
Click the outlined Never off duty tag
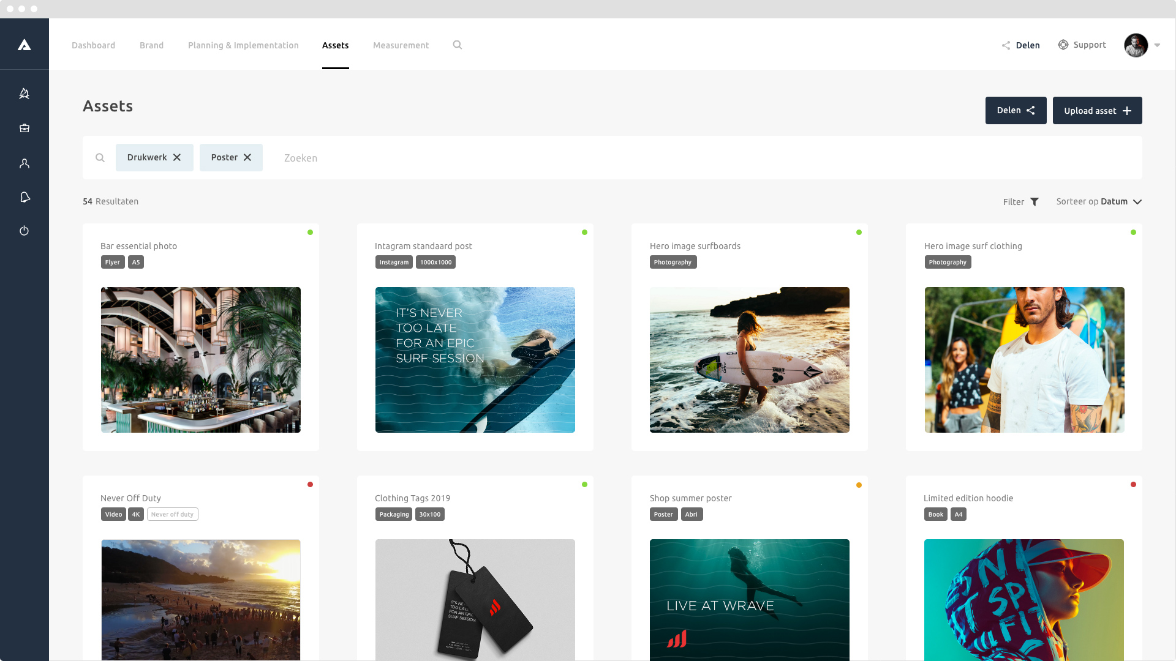[x=173, y=514]
